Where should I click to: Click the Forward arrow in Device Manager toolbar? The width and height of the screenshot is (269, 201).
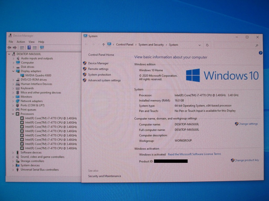(x=15, y=48)
